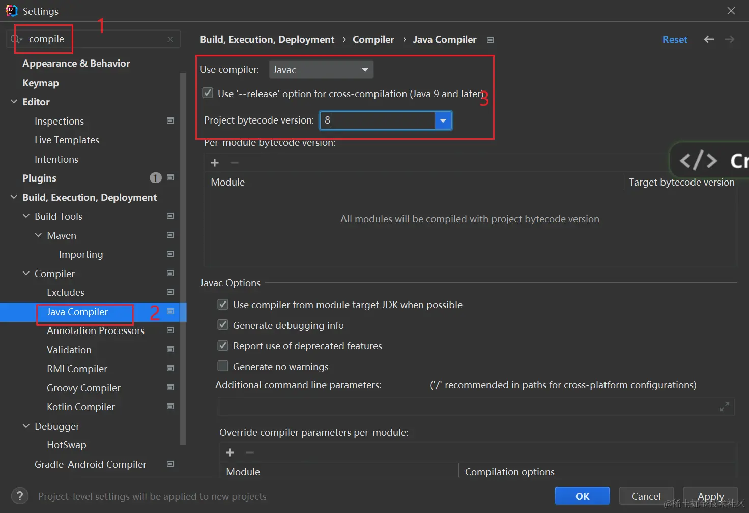This screenshot has width=749, height=513.
Task: Add override compiler parameters module
Action: pos(230,452)
